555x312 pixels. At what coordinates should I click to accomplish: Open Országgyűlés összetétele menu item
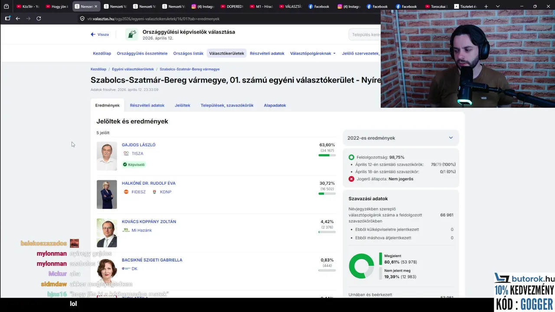142,53
